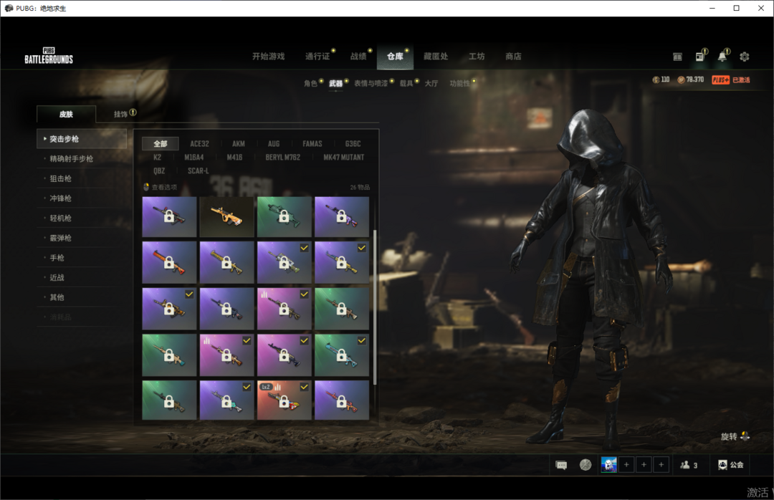
Task: Click the skin list scrollbar
Action: [375, 307]
